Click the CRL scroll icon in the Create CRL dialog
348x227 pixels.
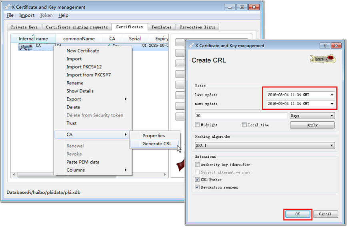click(323, 59)
